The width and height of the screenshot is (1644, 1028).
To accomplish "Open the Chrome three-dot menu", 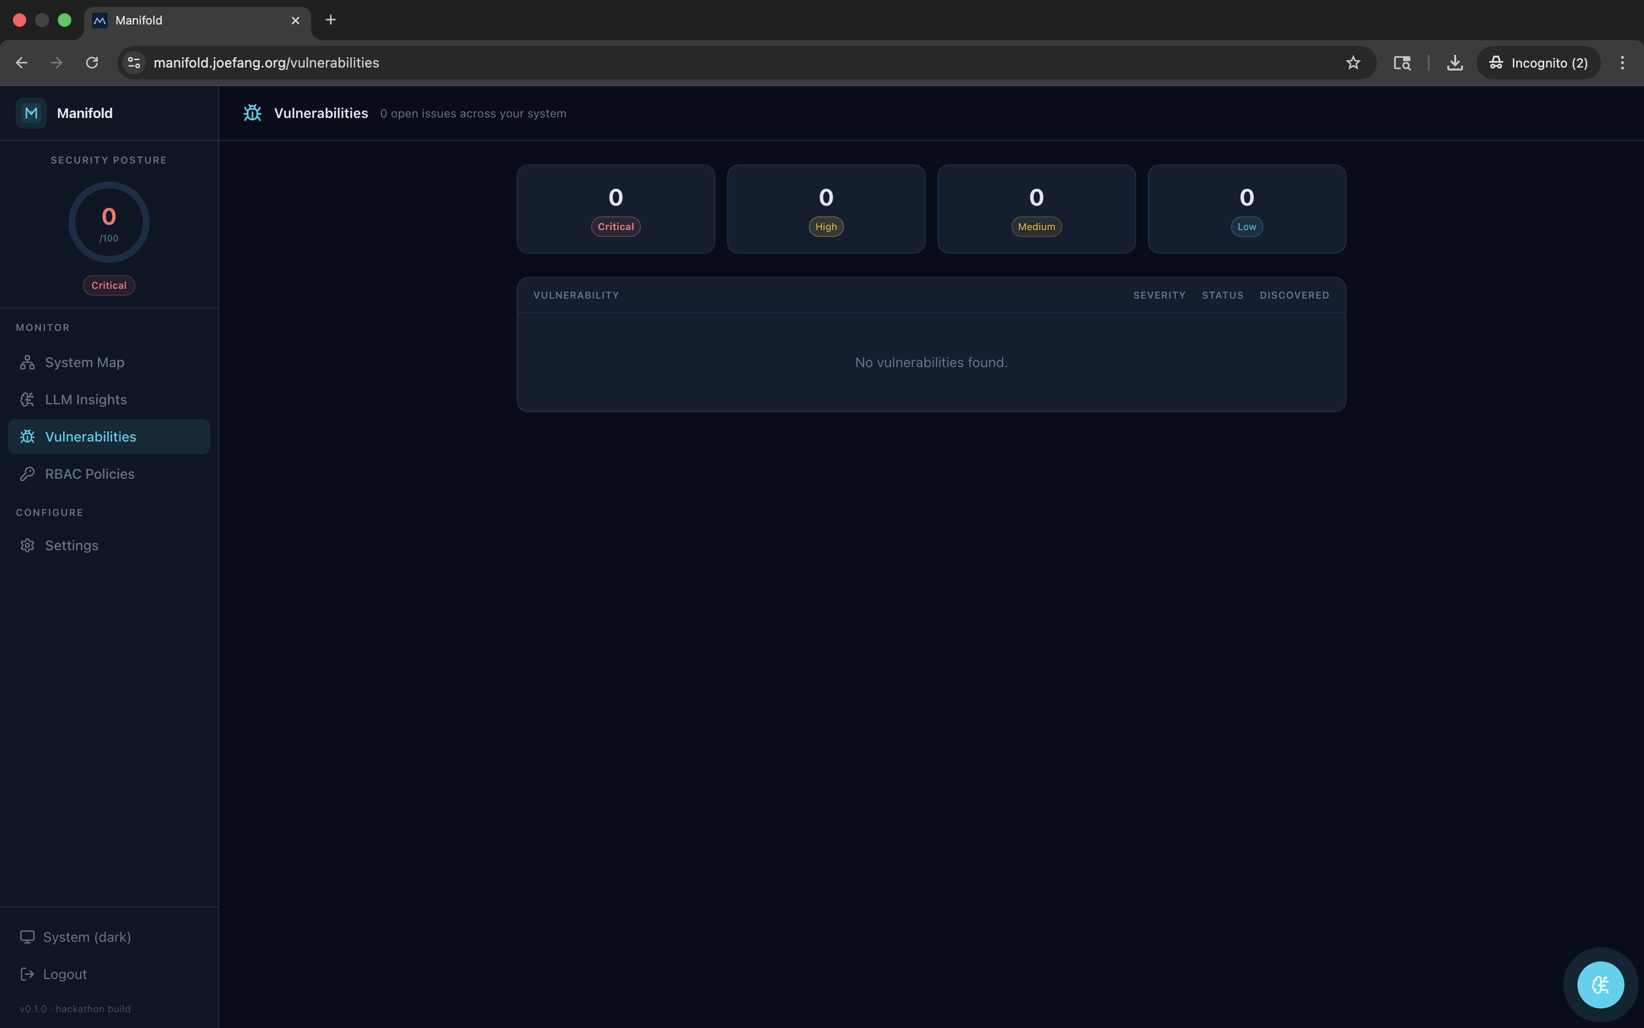I will pos(1622,63).
